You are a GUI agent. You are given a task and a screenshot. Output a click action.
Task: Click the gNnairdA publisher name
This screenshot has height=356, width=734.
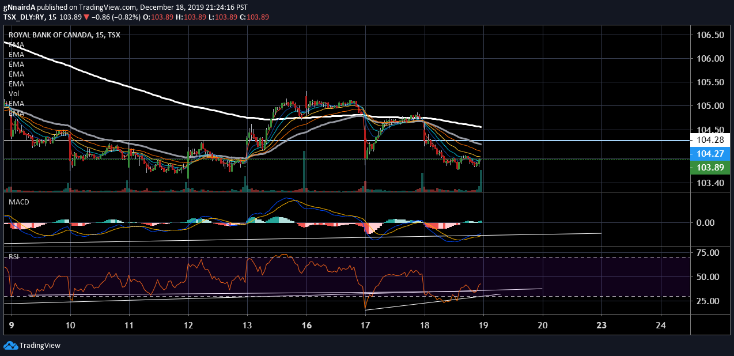pyautogui.click(x=20, y=7)
